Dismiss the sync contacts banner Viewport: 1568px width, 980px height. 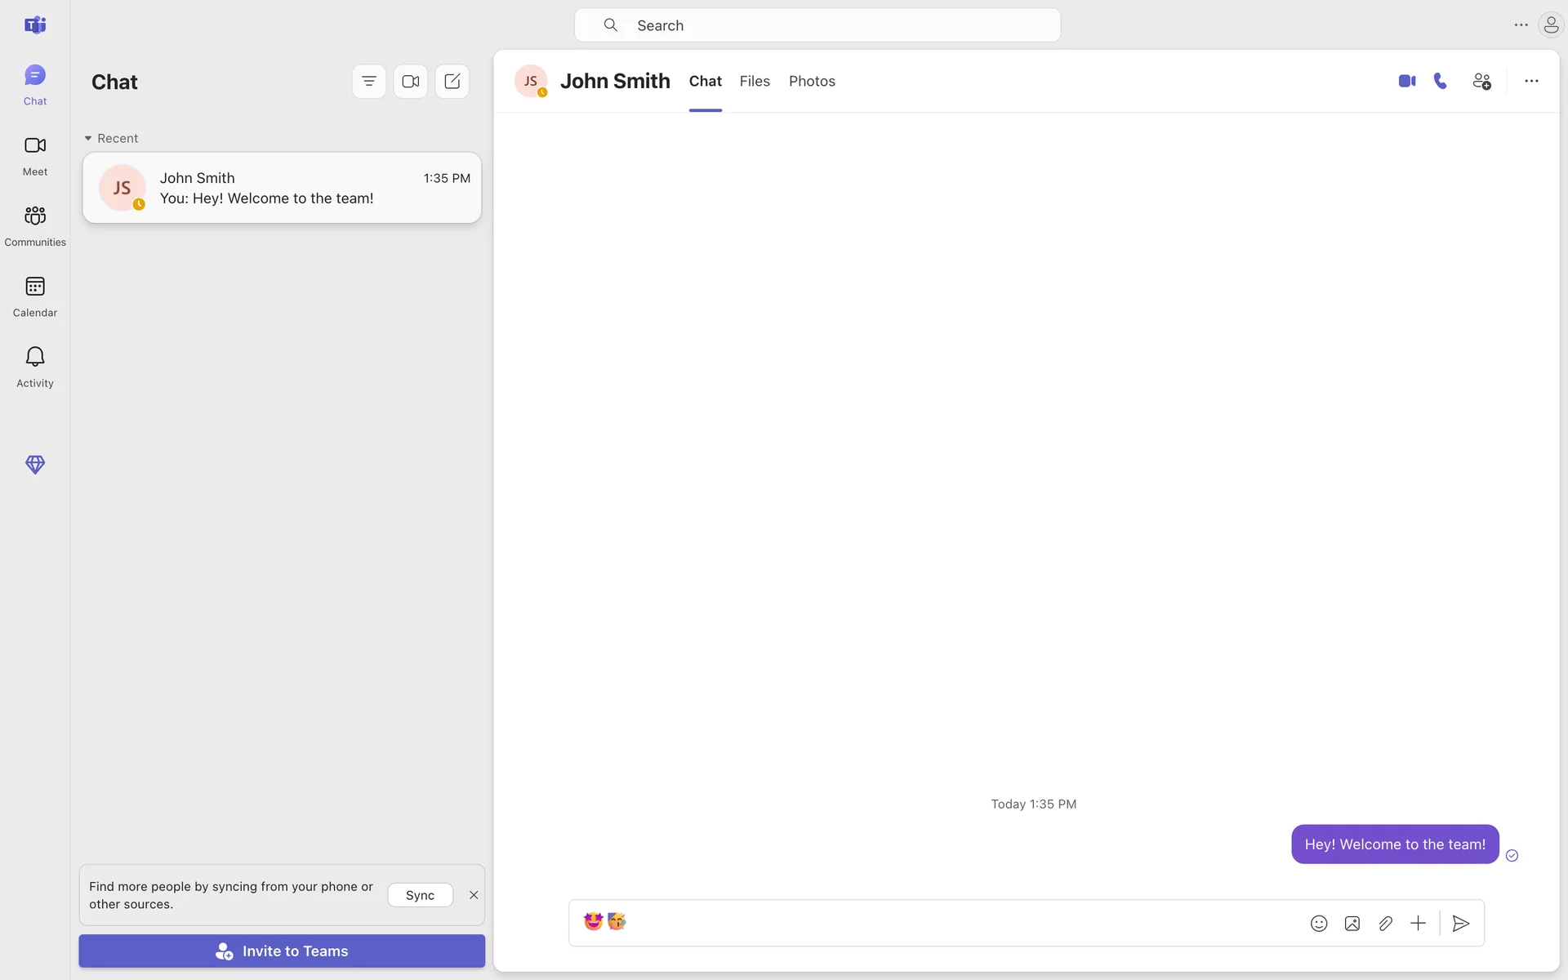[x=474, y=895]
